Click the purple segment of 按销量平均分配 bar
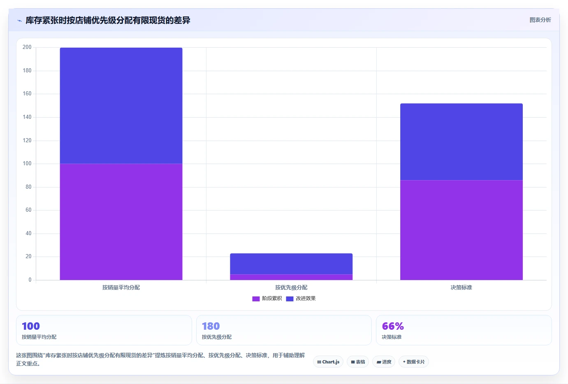 tap(121, 222)
